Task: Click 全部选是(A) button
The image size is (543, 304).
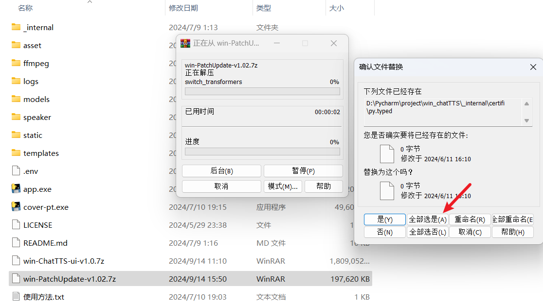Action: [x=428, y=220]
